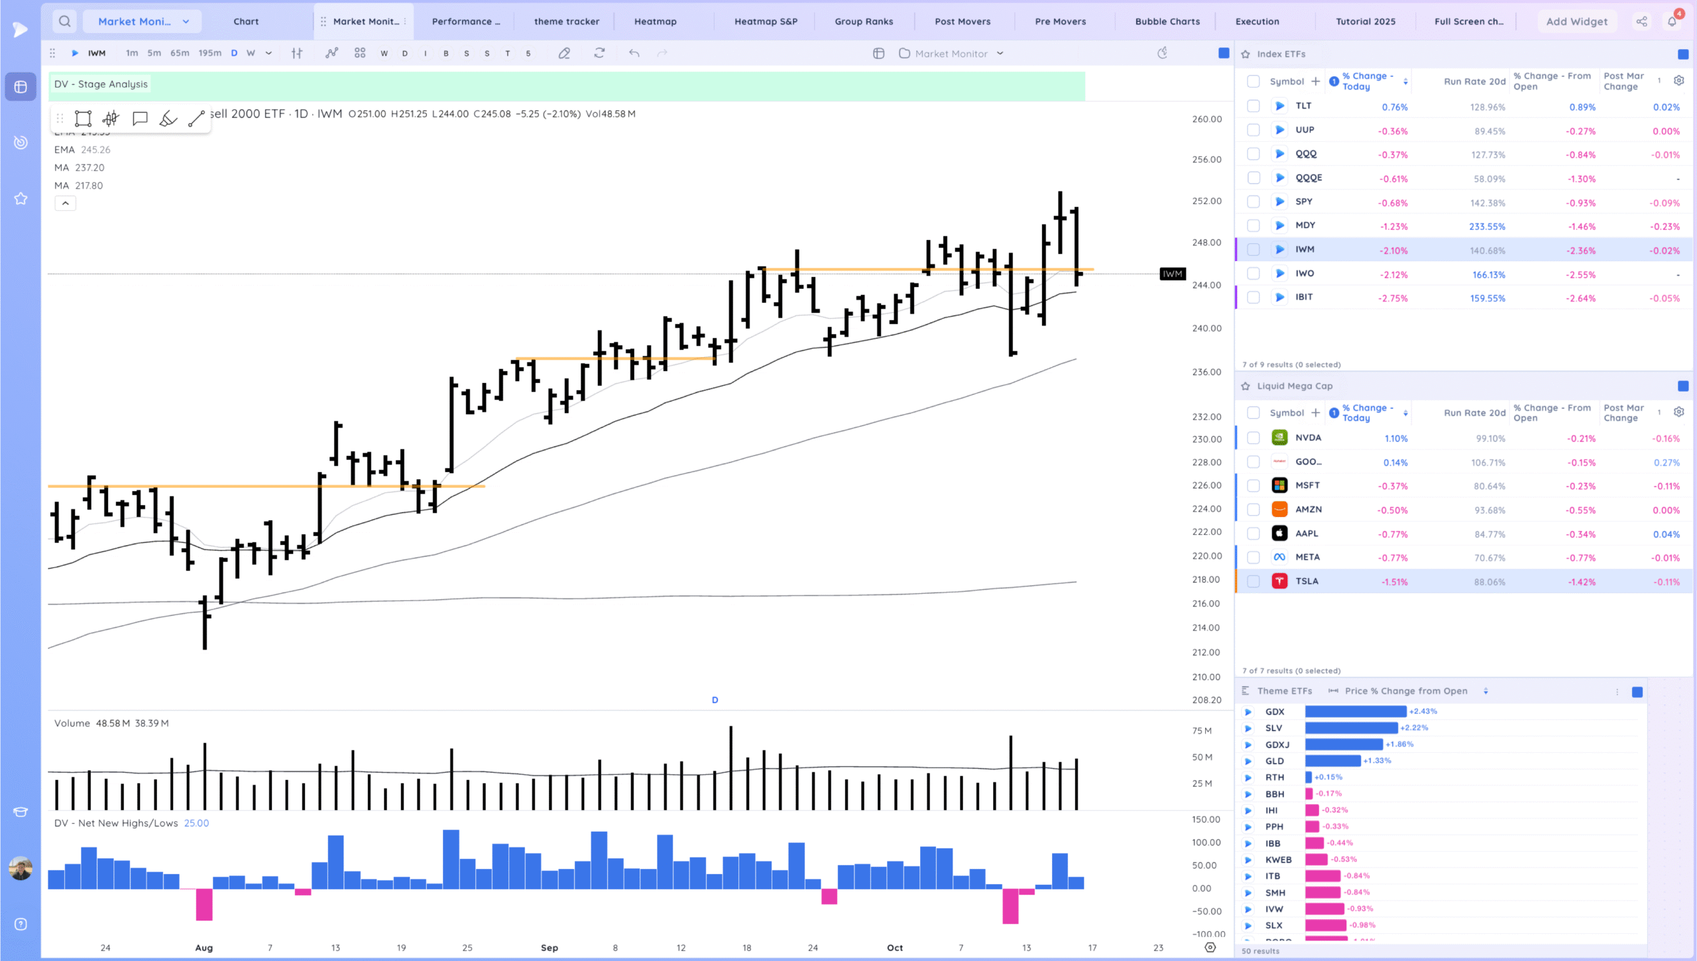Switch to the Heatmap S&P tab
This screenshot has height=961, width=1697.
pyautogui.click(x=766, y=21)
